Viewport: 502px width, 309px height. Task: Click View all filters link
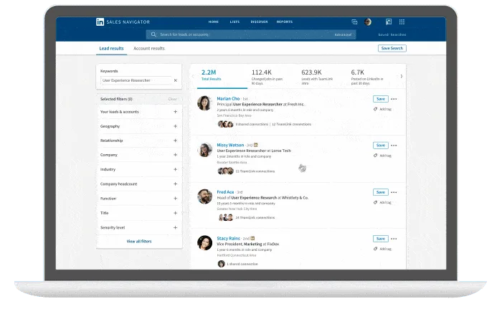[139, 242]
